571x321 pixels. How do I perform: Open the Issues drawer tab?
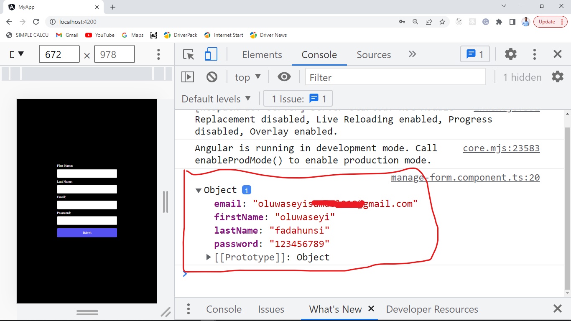coord(271,309)
